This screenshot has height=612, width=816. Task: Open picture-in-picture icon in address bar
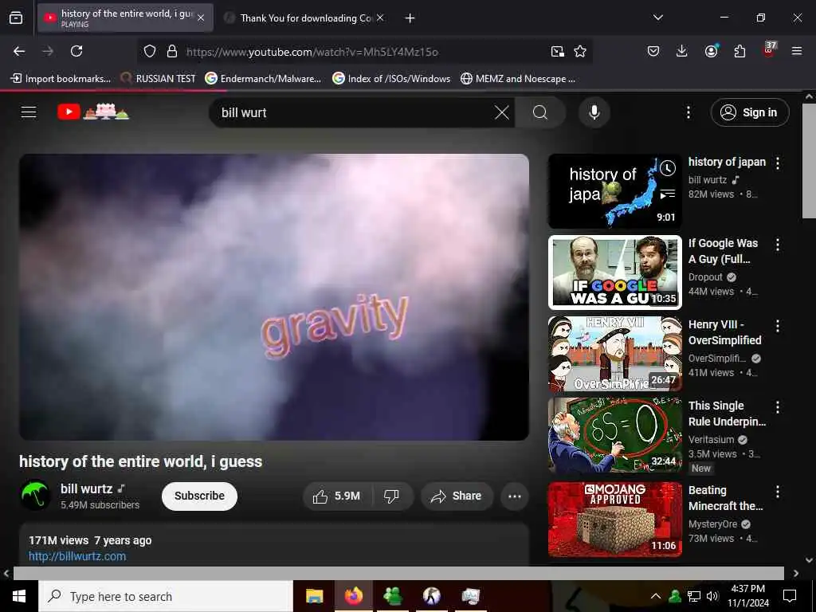click(x=557, y=51)
